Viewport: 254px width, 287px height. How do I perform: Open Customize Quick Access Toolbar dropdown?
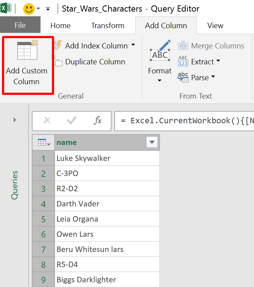pyautogui.click(x=48, y=9)
